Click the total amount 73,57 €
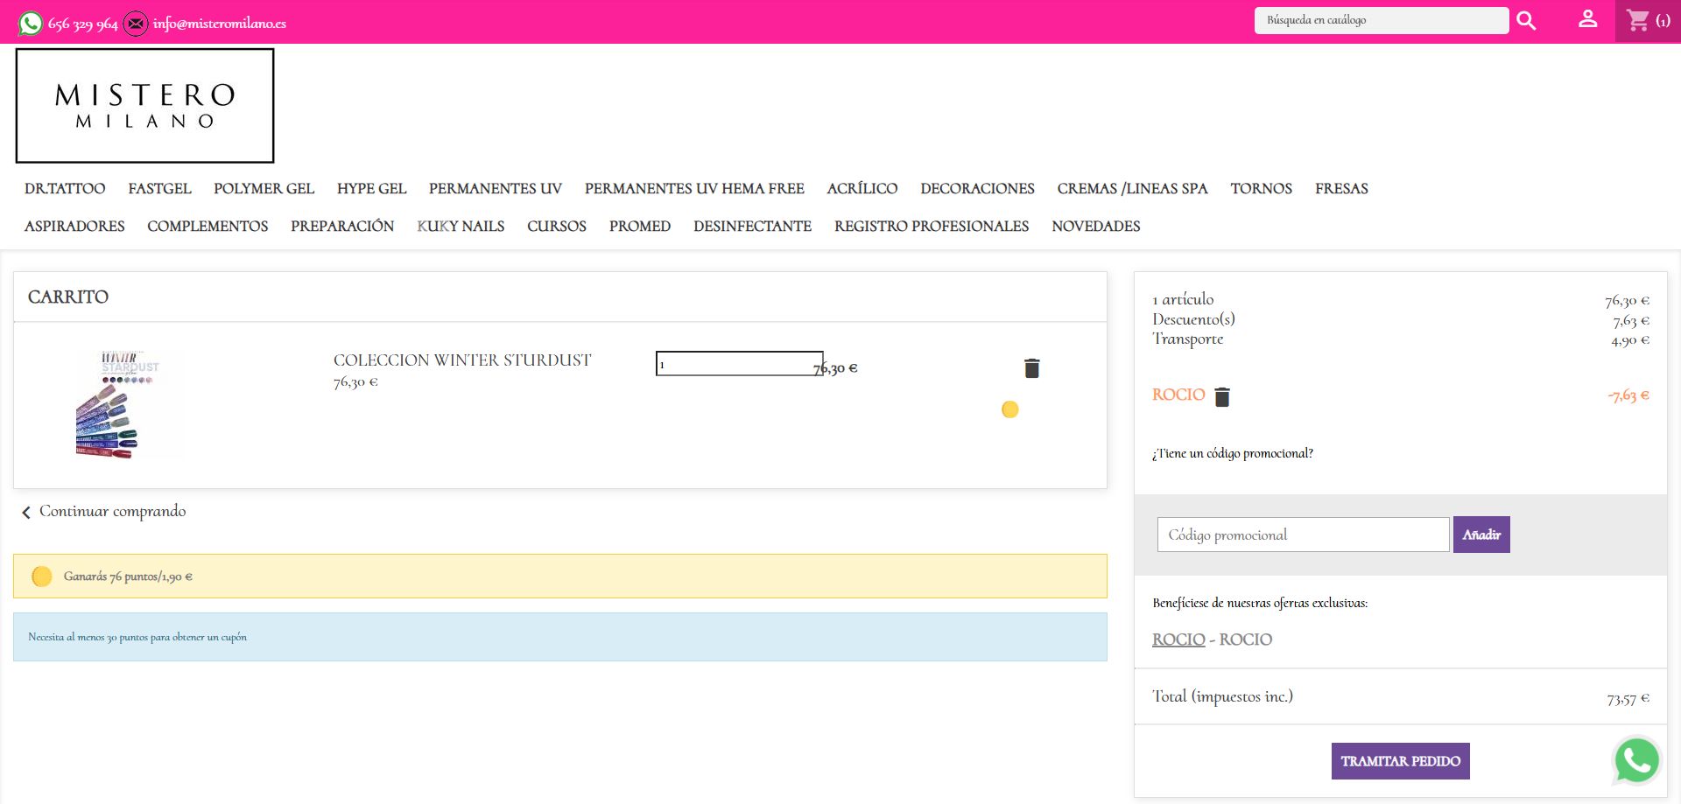Viewport: 1681px width, 804px height. coord(1628,699)
